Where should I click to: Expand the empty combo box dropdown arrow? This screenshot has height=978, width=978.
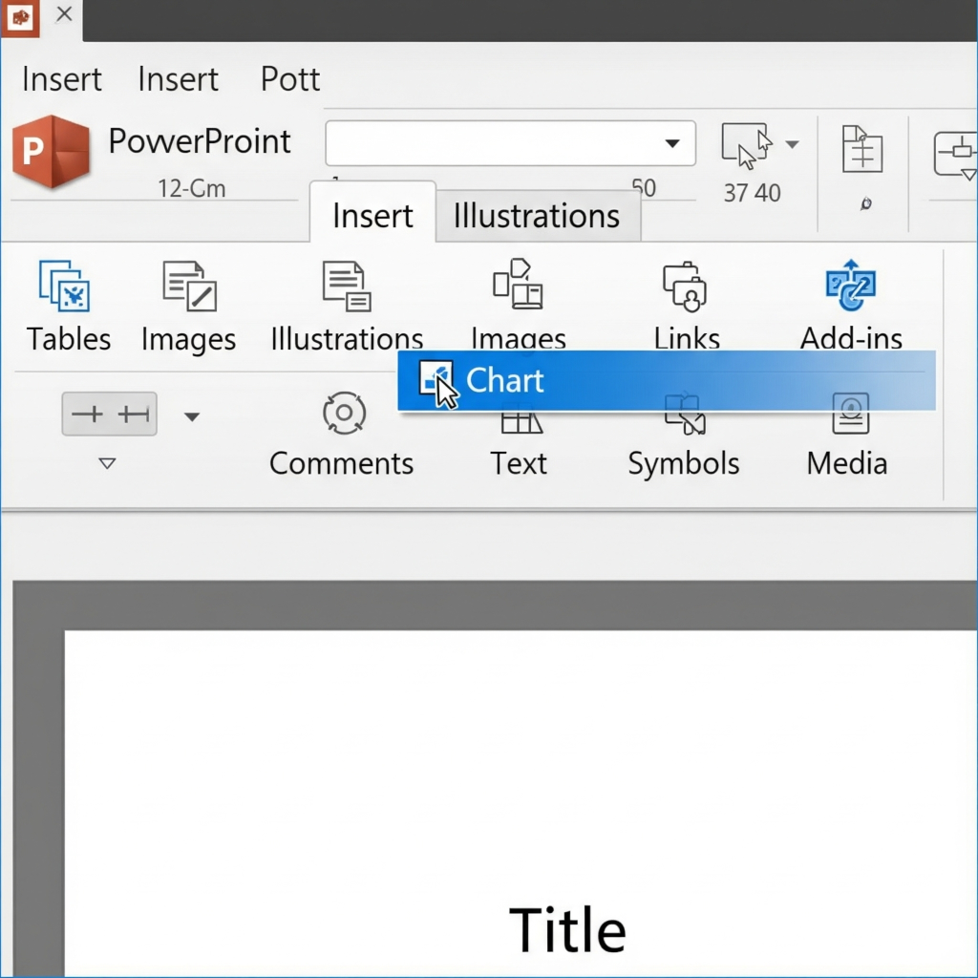[672, 144]
